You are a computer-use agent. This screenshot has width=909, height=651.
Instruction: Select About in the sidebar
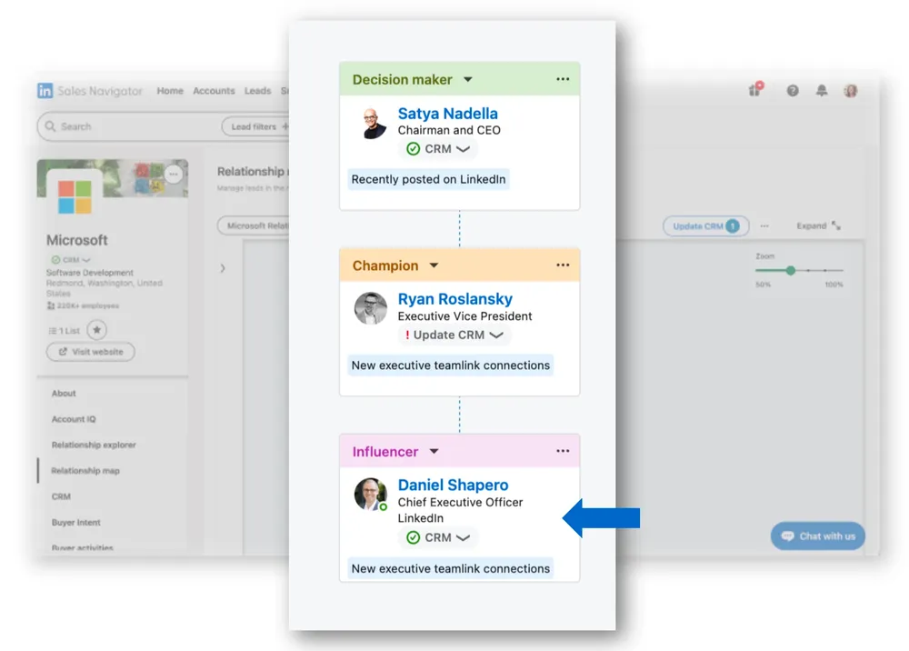click(x=64, y=393)
